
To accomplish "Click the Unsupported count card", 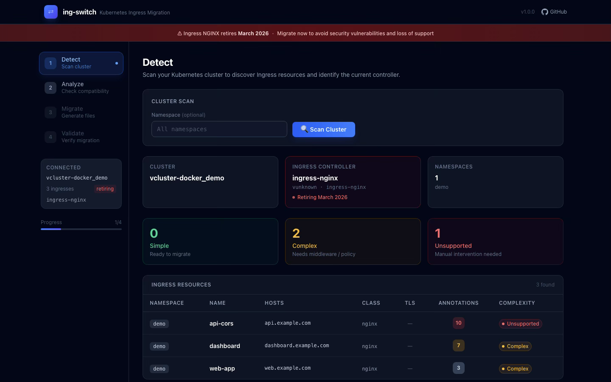I will point(496,242).
